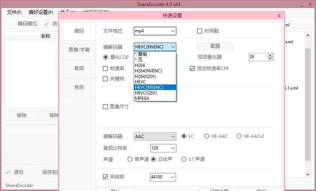Screen dimensions: 316x191
Task: Enable the 关键帧 checkbox
Action: click(x=105, y=78)
